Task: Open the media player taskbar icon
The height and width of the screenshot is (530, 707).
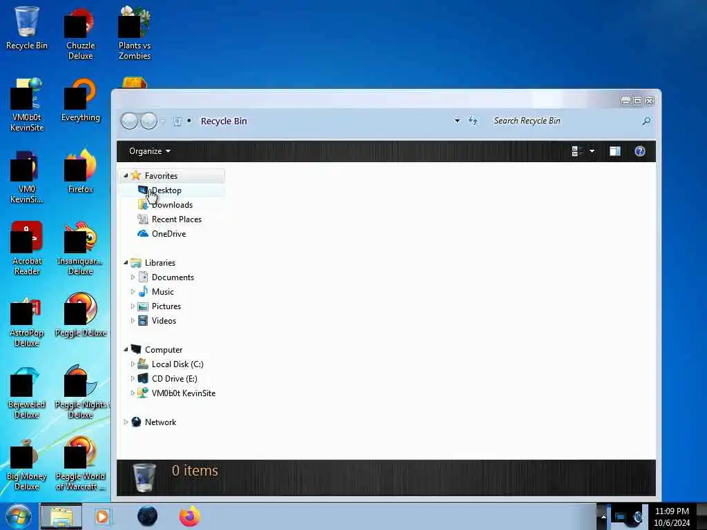Action: [102, 516]
